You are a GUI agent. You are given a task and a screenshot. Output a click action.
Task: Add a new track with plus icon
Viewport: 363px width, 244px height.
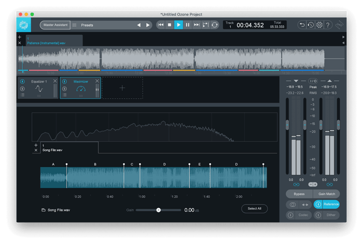(x=20, y=37)
